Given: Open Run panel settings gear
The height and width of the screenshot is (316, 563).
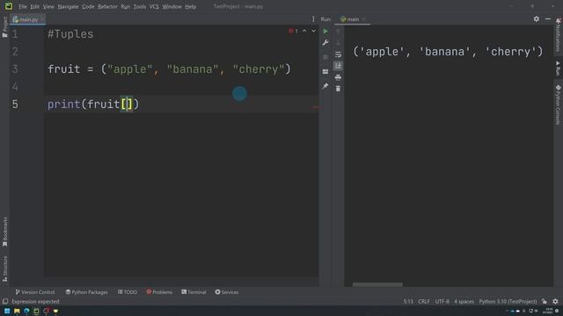Looking at the screenshot, I should 537,19.
